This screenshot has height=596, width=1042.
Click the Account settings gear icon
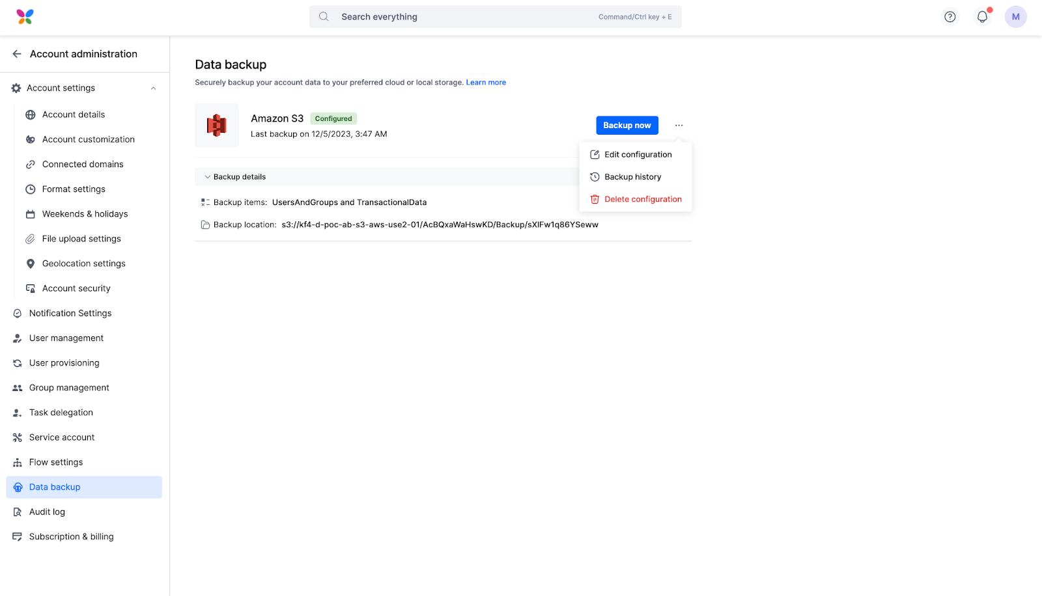pos(16,88)
